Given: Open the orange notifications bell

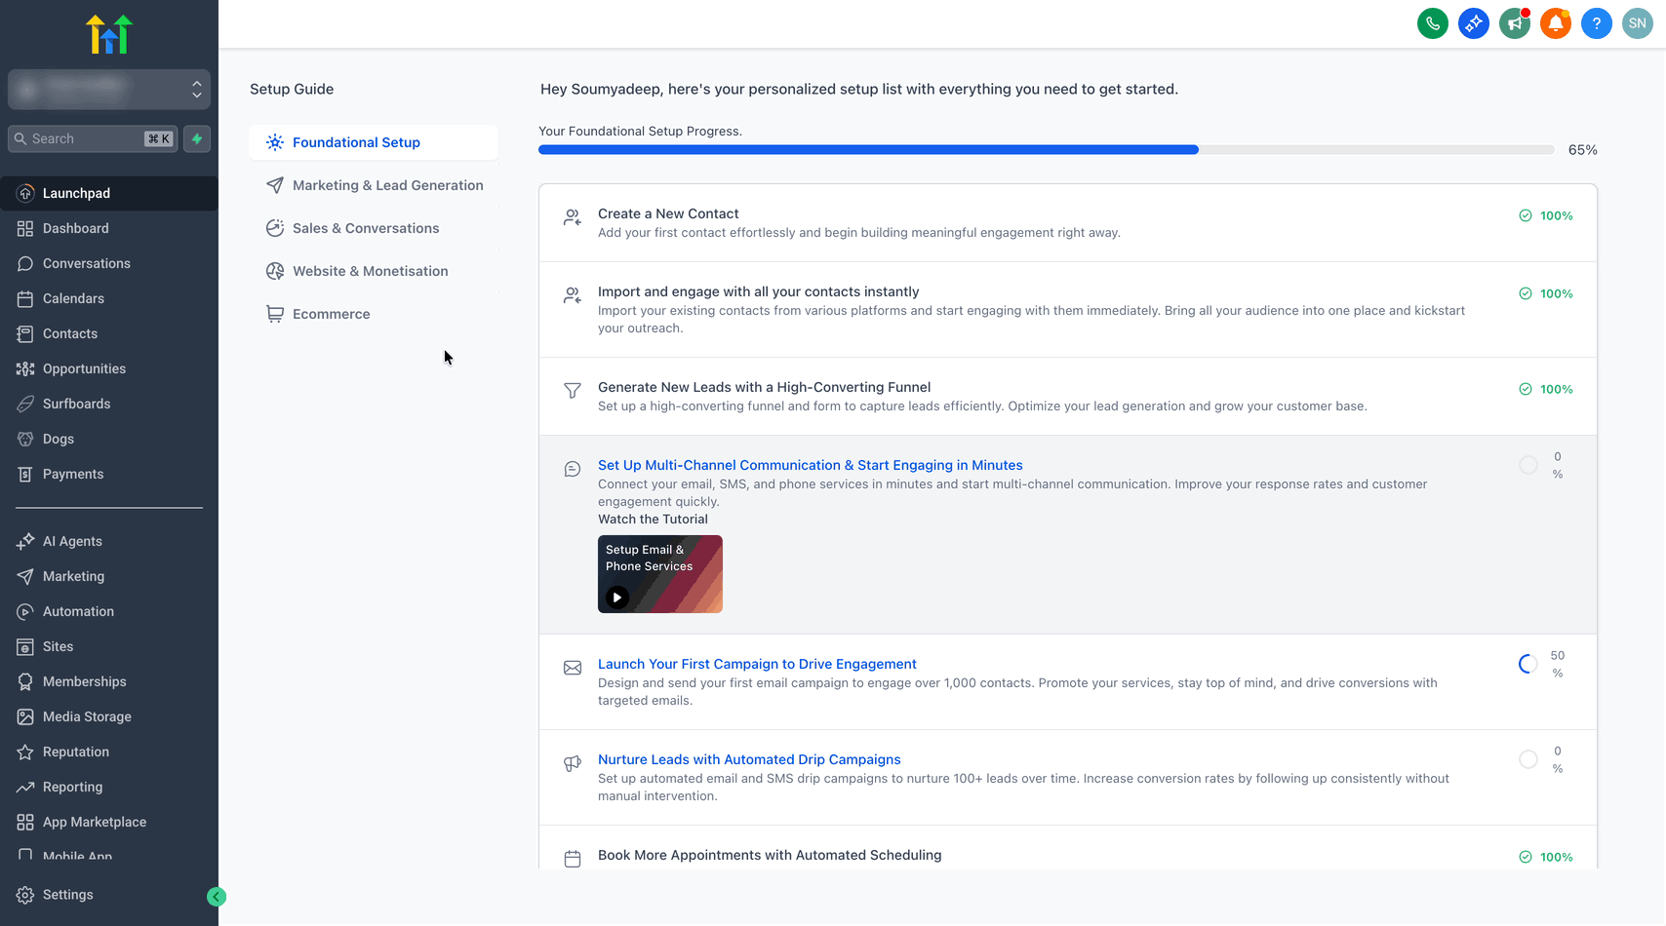Looking at the screenshot, I should coord(1555,23).
